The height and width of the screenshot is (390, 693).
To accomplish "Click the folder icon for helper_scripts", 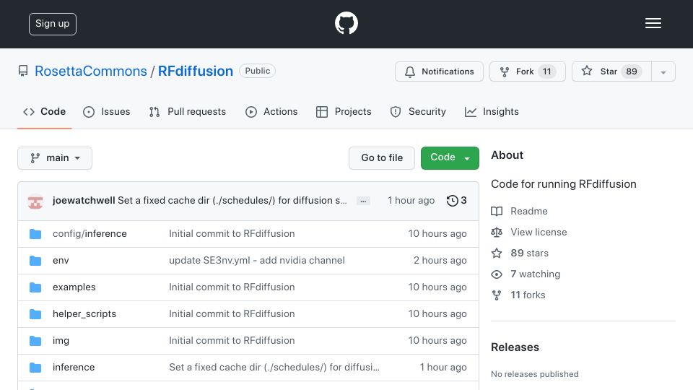I will tap(35, 314).
